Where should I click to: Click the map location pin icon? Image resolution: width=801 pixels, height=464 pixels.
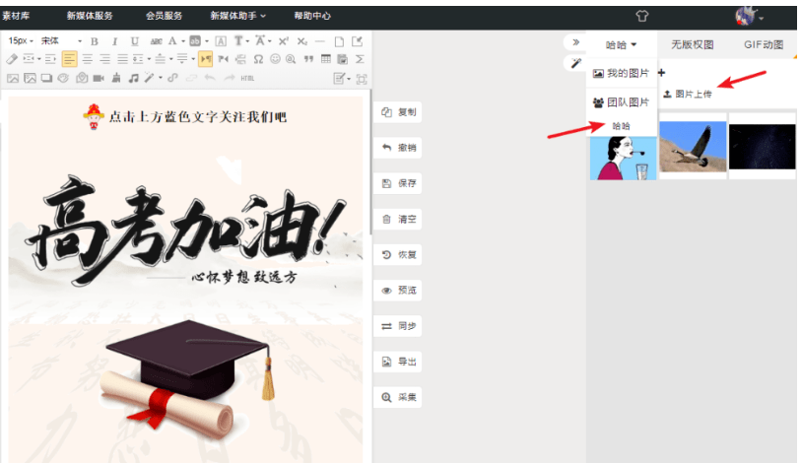82,78
